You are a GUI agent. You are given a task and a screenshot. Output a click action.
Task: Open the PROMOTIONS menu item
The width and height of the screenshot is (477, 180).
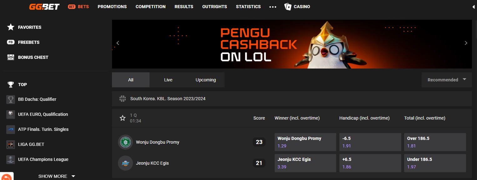coord(112,7)
